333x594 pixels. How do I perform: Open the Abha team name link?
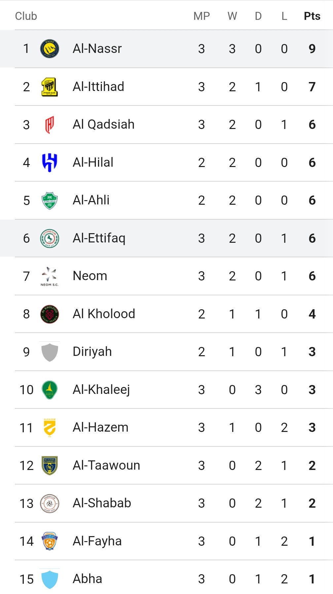88,579
